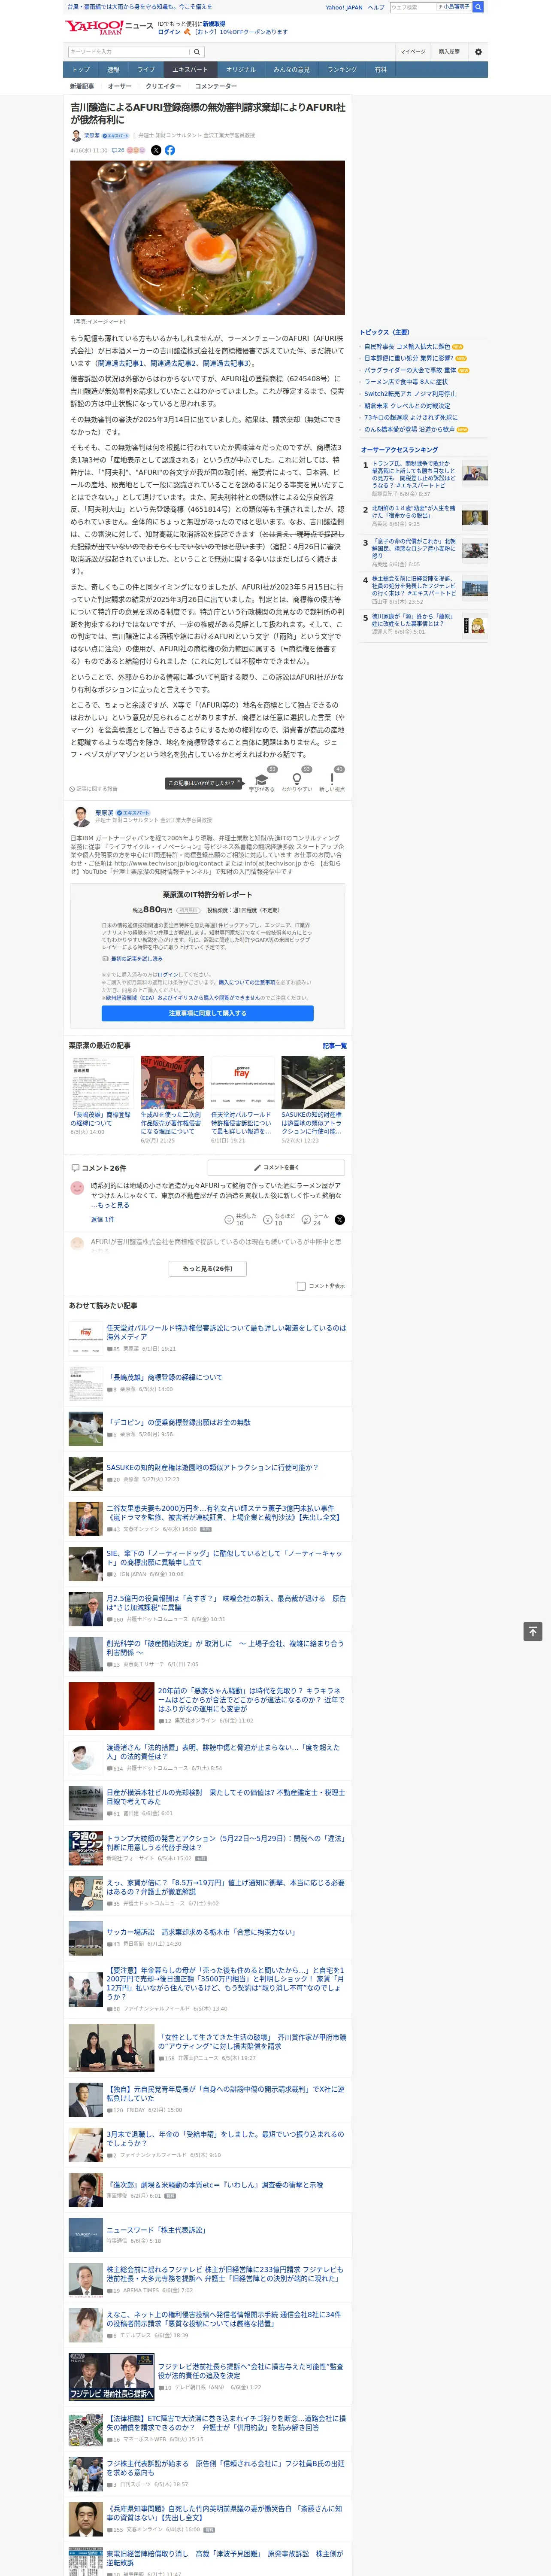The image size is (551, 2576).
Task: Select the コメンテーター sub-menu item
Action: click(x=216, y=86)
